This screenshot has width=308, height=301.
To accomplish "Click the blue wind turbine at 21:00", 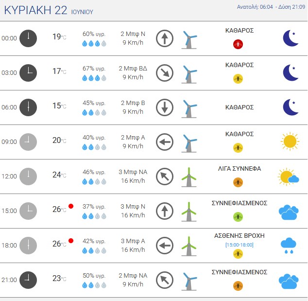I will 189,281.
